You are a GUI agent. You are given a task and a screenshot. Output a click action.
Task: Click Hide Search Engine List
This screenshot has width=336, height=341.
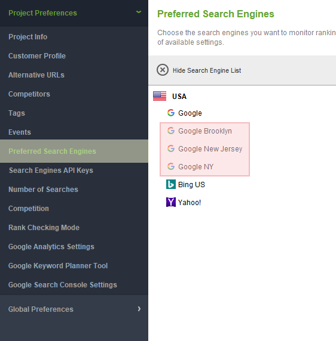207,70
